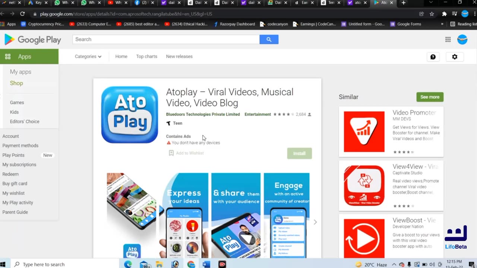Screen dimensions: 477x268
Task: Open the Google apps grid
Action: click(448, 39)
